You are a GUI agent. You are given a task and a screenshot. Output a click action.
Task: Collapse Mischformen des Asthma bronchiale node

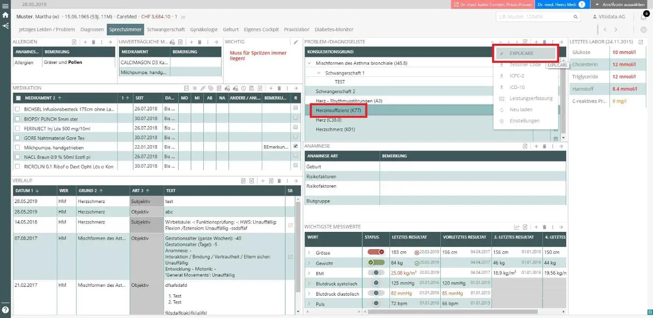coord(309,63)
